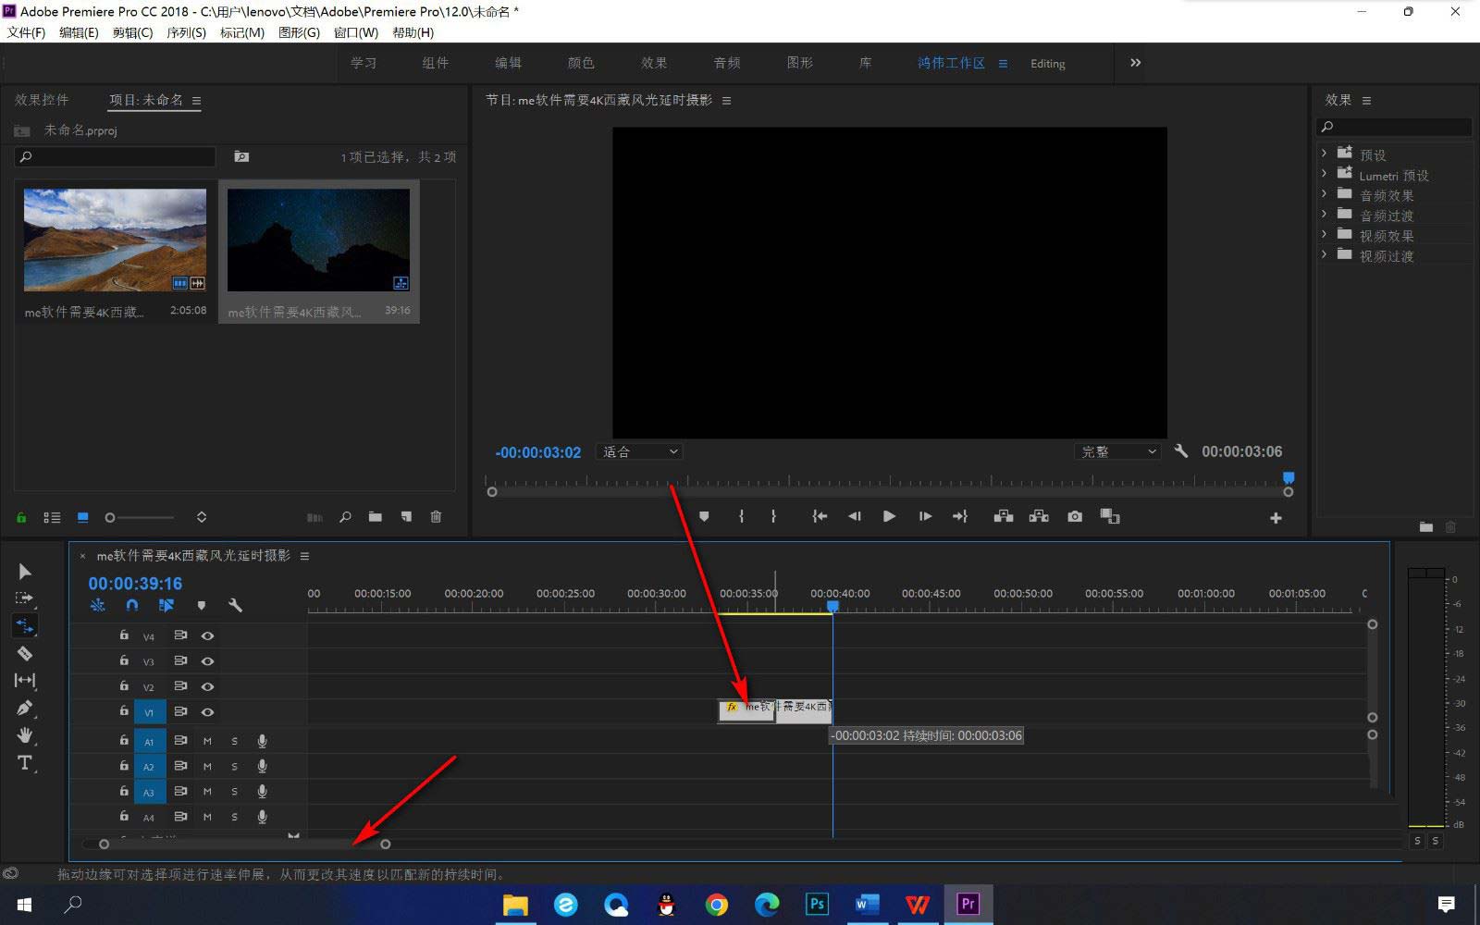Create new bin in project panel
The image size is (1480, 925).
[x=375, y=517]
